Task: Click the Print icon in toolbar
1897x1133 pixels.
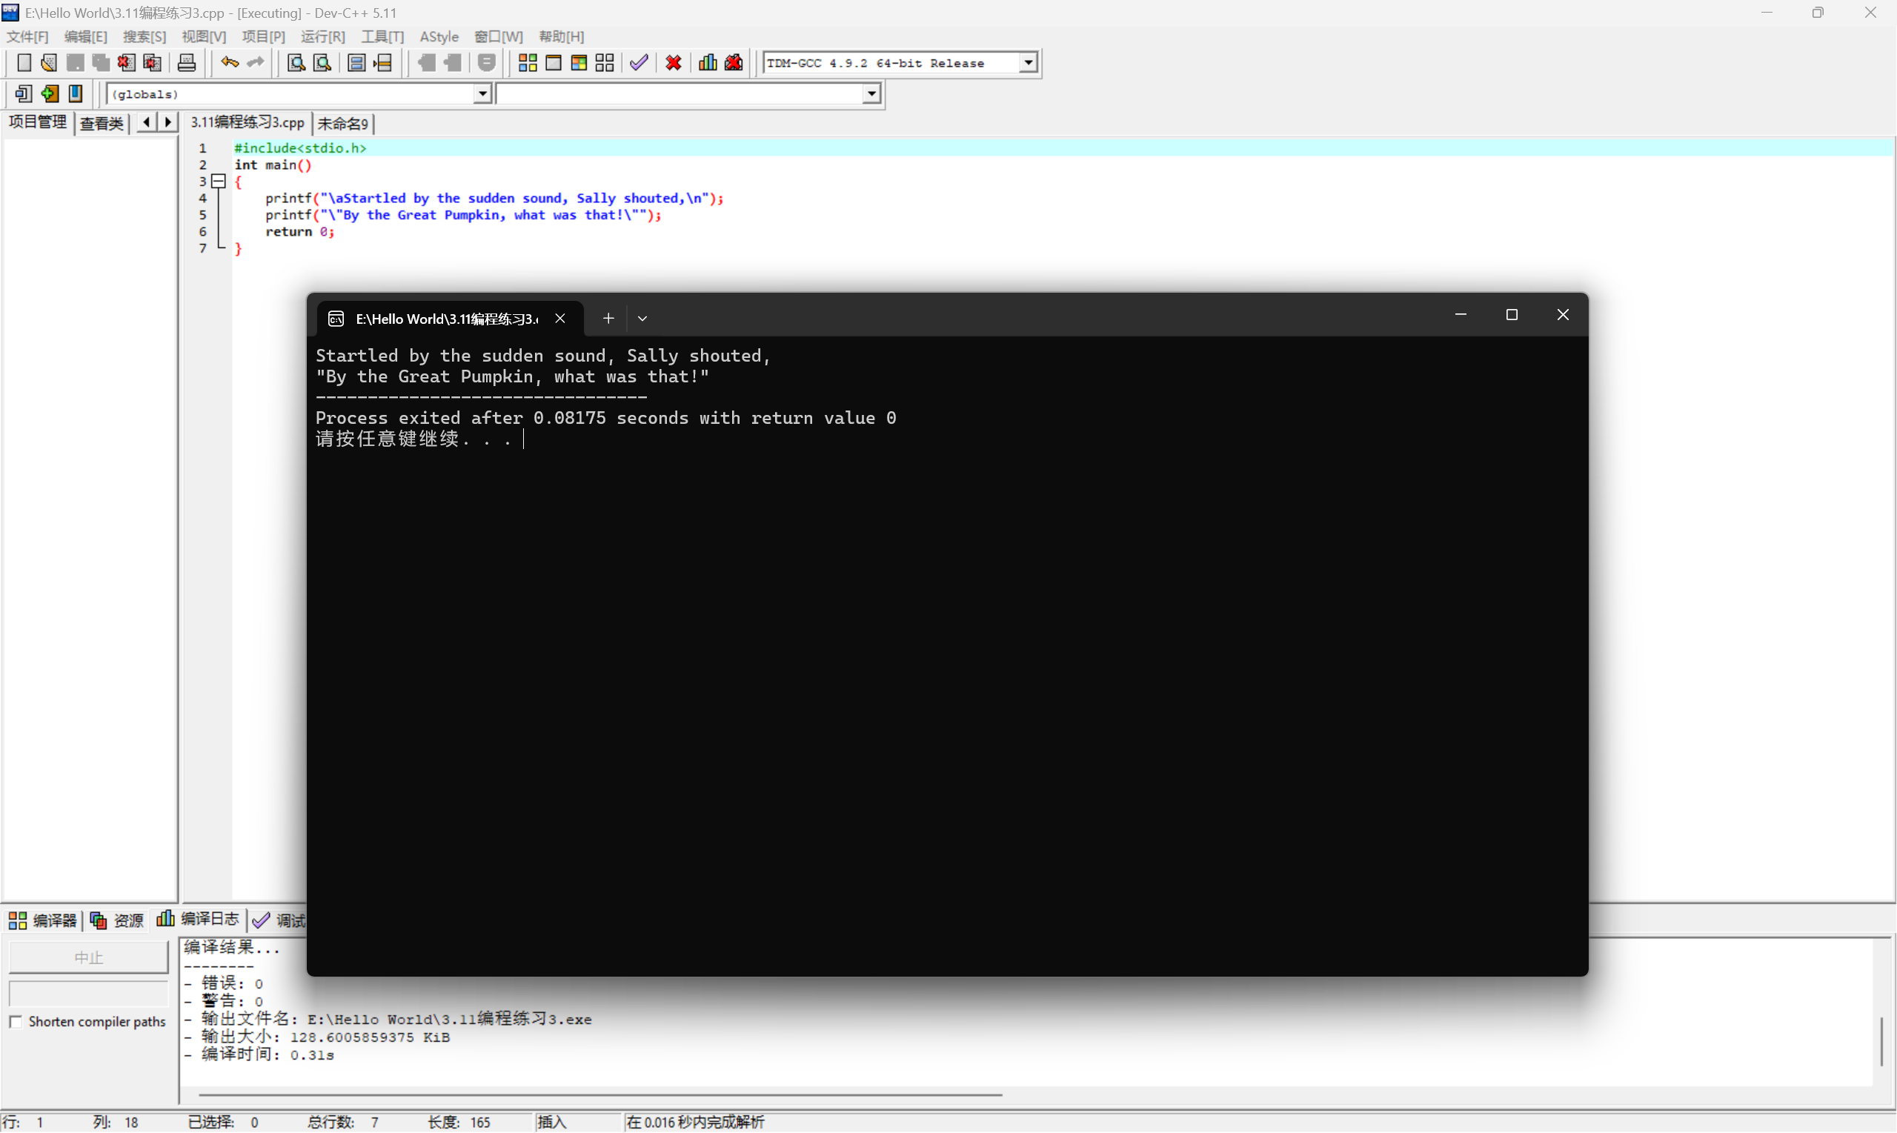Action: (186, 62)
